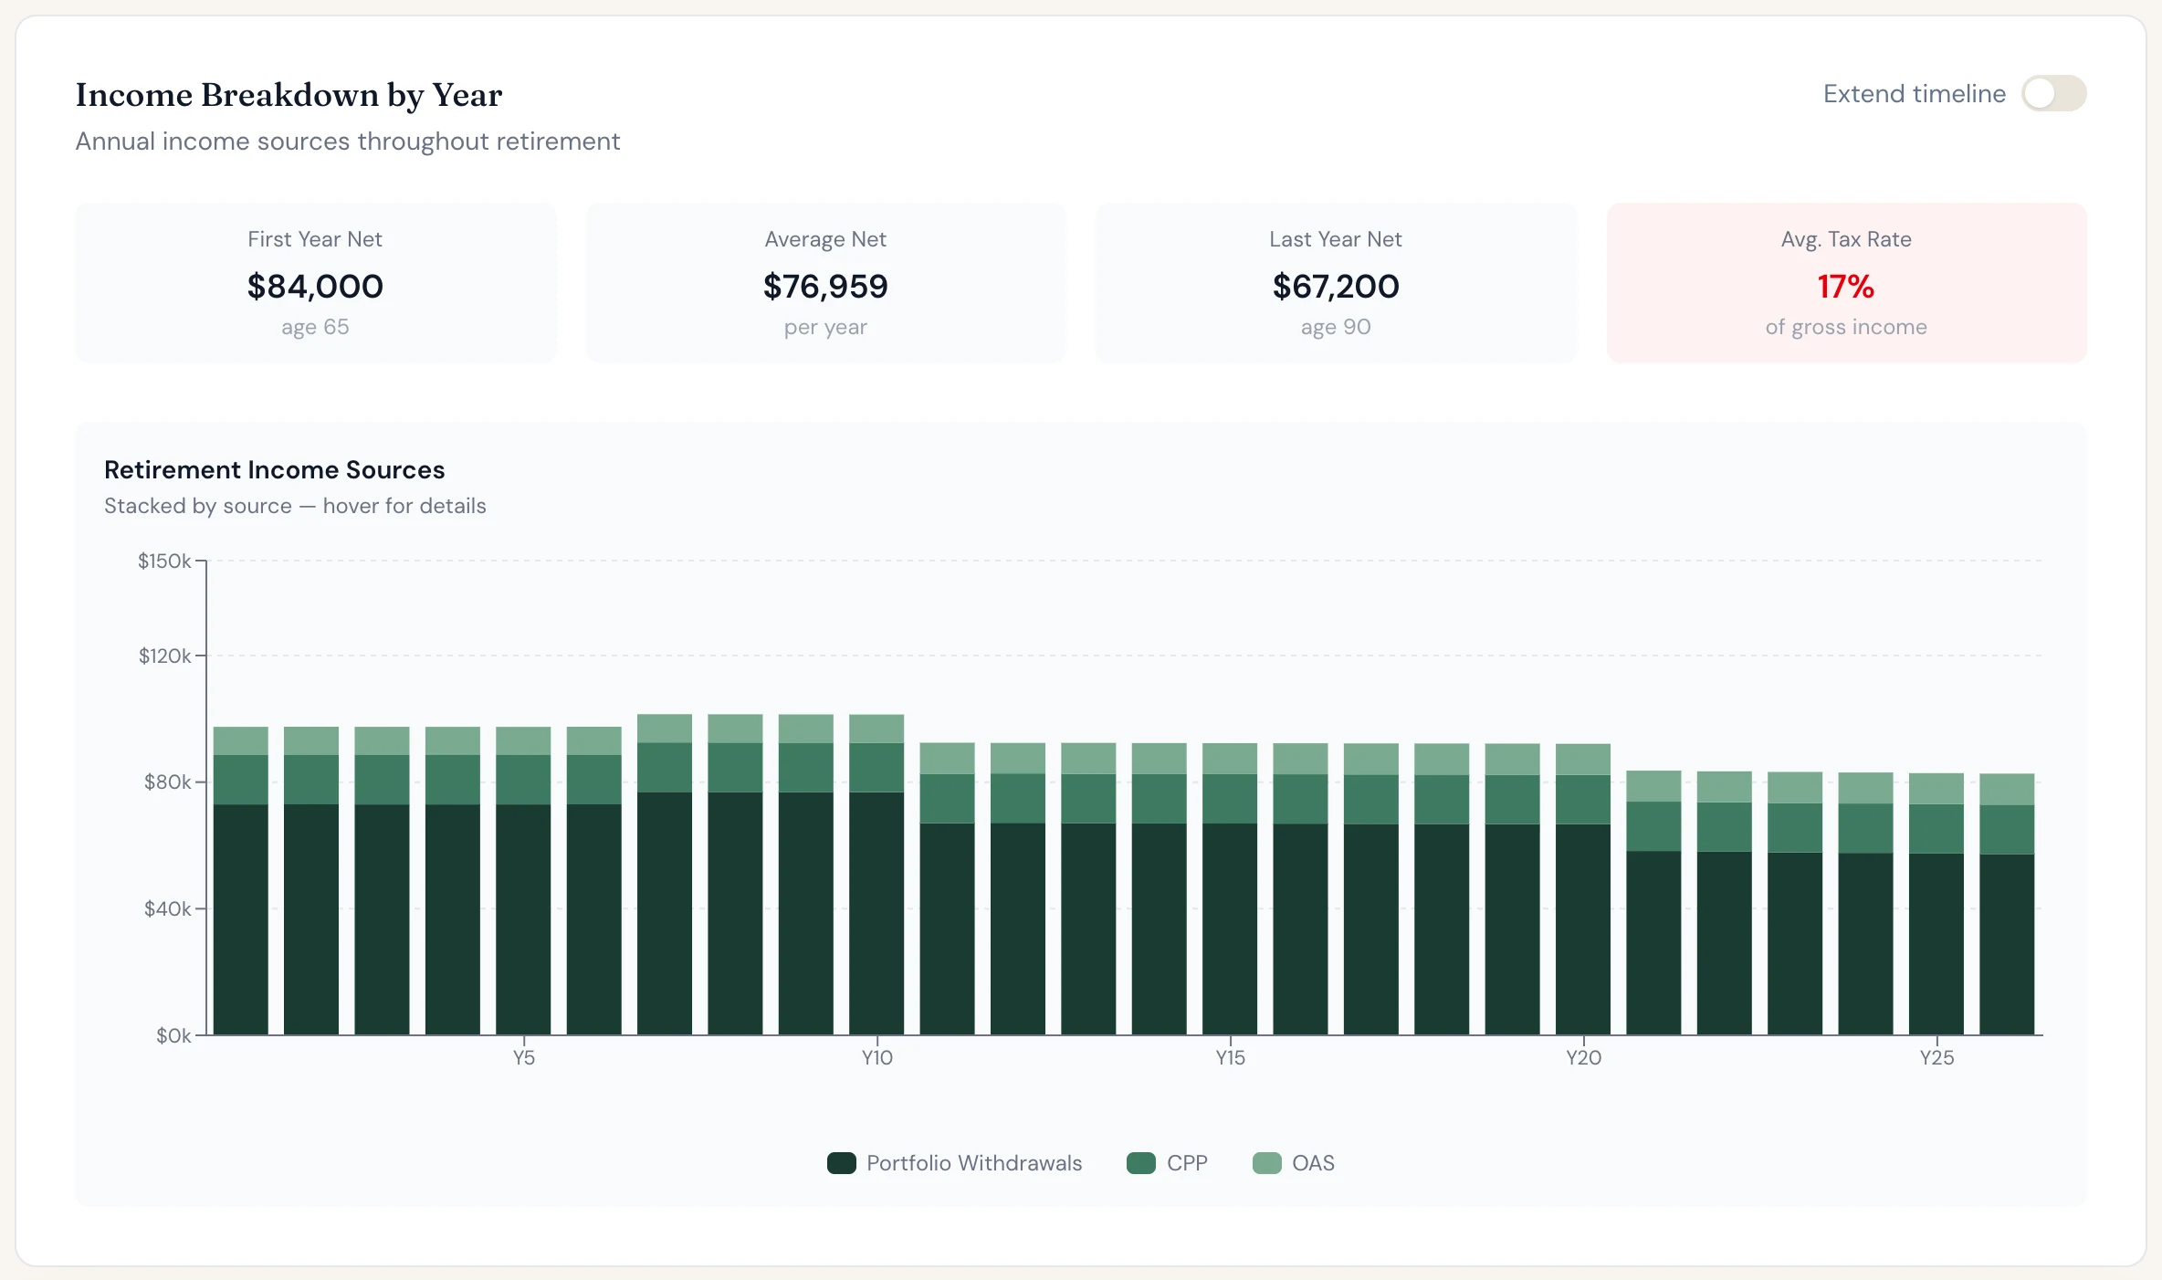Click the Y20 bar in the chart
The height and width of the screenshot is (1280, 2162).
[1583, 888]
